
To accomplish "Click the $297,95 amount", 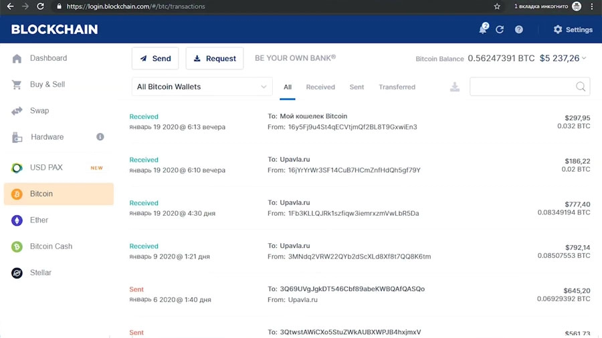I will 577,118.
